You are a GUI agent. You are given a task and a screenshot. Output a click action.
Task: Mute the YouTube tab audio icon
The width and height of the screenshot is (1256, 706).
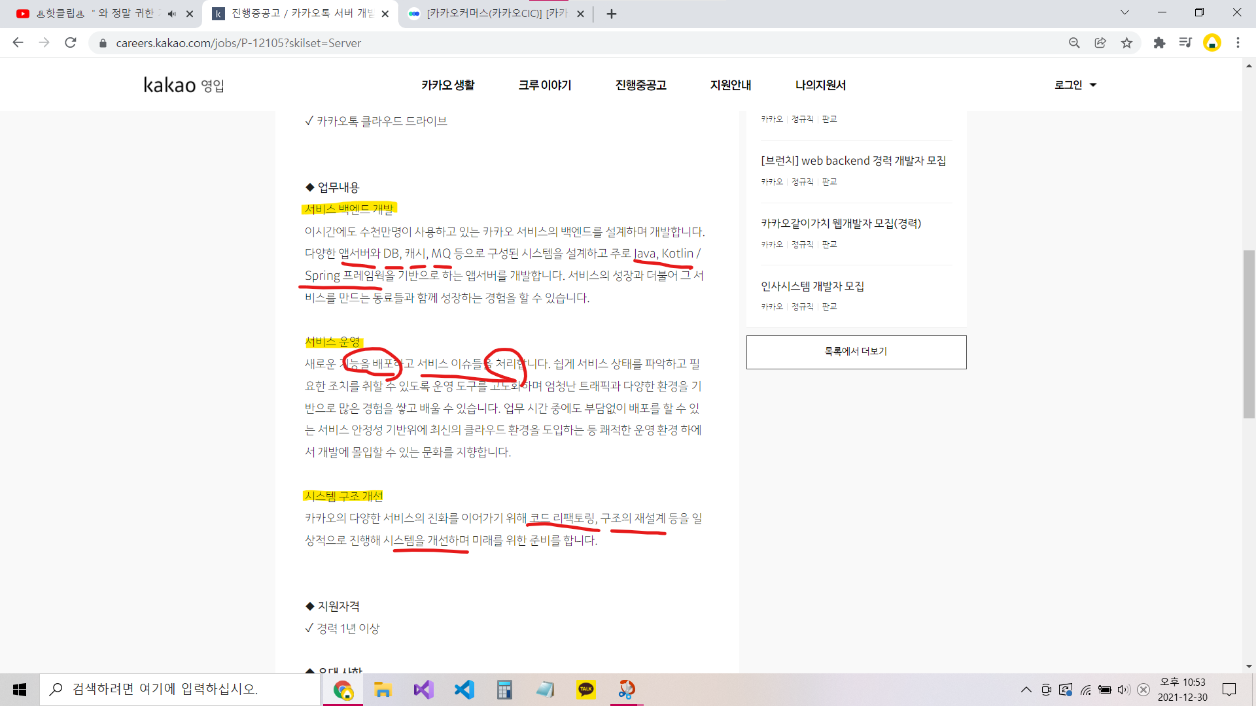[172, 14]
